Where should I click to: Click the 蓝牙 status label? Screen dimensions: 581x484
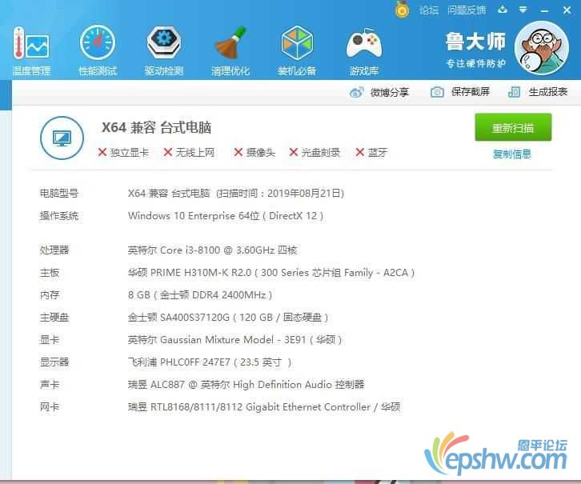378,153
